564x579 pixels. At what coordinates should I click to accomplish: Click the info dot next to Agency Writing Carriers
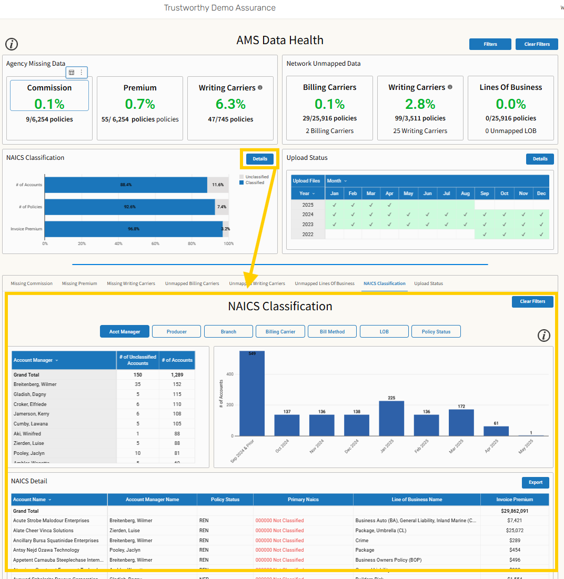pyautogui.click(x=260, y=87)
